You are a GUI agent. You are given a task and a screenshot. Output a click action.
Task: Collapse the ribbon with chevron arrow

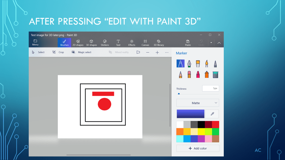pyautogui.click(x=219, y=43)
